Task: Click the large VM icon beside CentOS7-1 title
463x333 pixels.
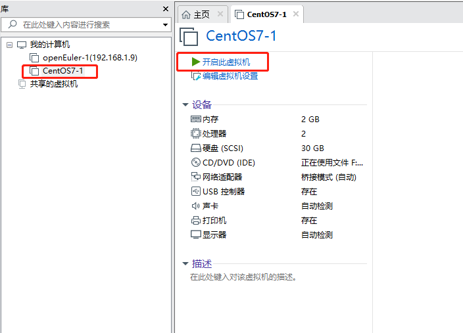Action: (189, 37)
